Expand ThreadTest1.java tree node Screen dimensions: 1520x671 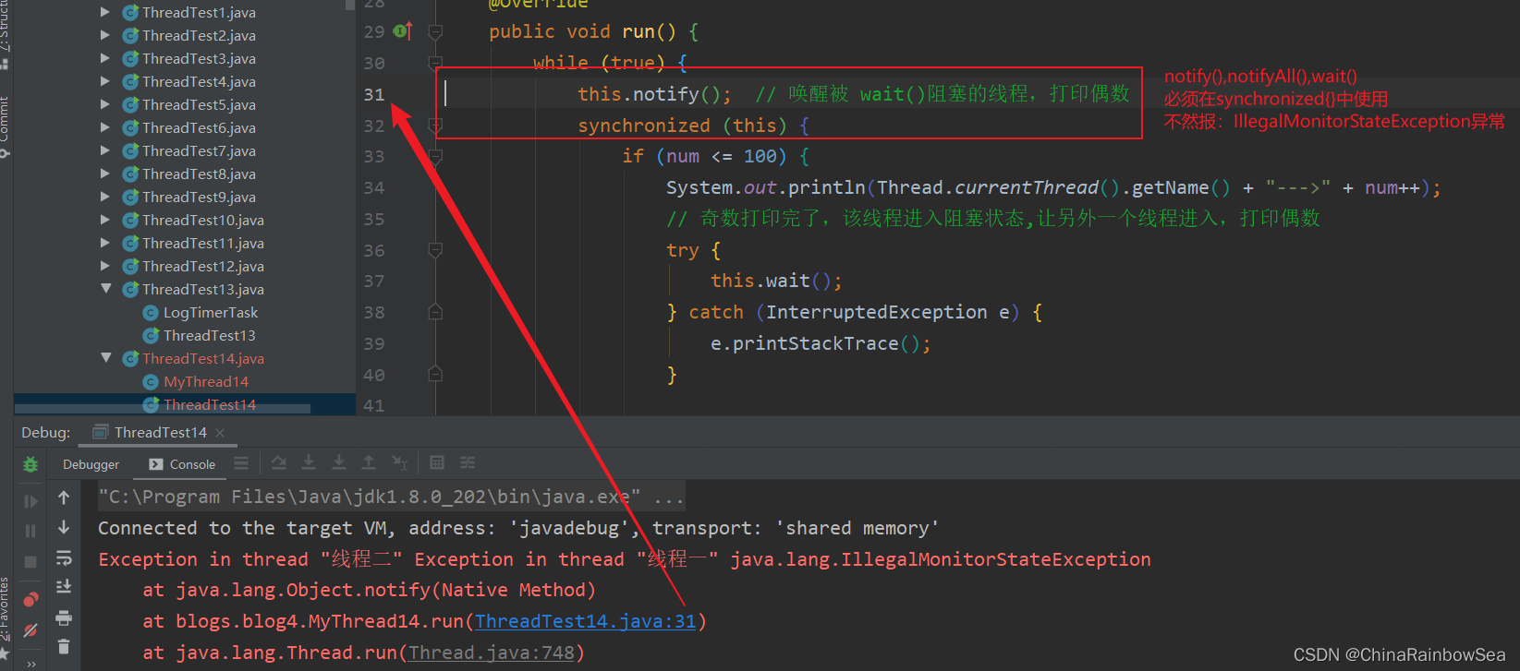coord(105,12)
